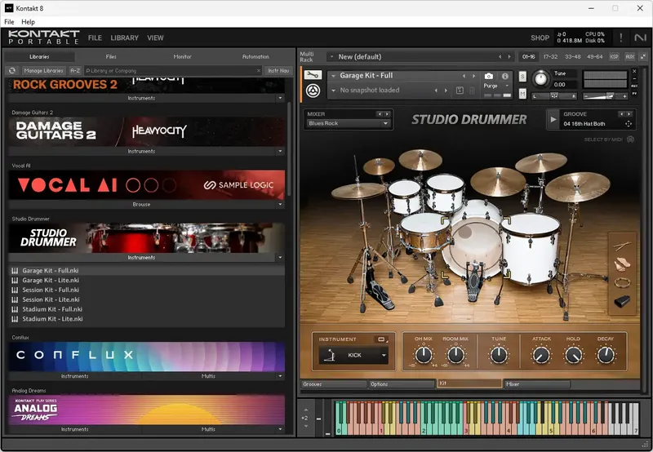Open the KICK instrument selector dropdown
This screenshot has height=452, width=653.
coord(353,355)
